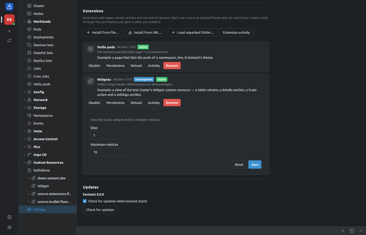The image size is (366, 235).
Task: Save the Widgets scale settings
Action: (255, 164)
